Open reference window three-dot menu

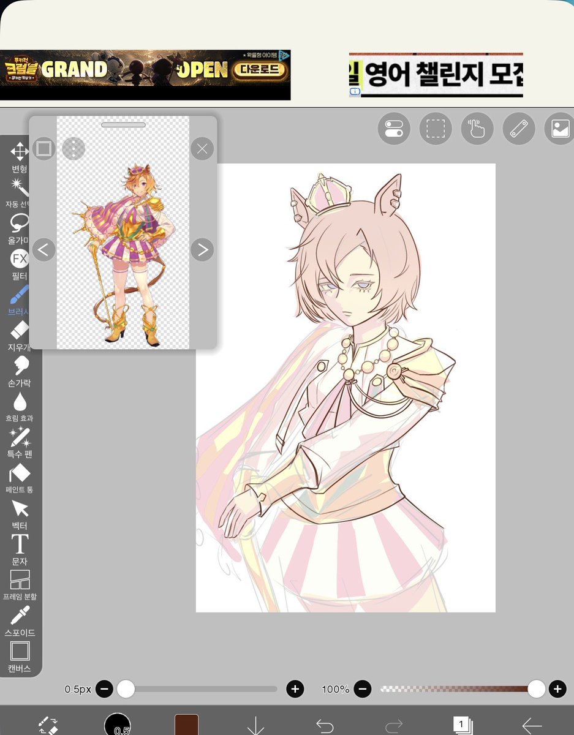[74, 148]
